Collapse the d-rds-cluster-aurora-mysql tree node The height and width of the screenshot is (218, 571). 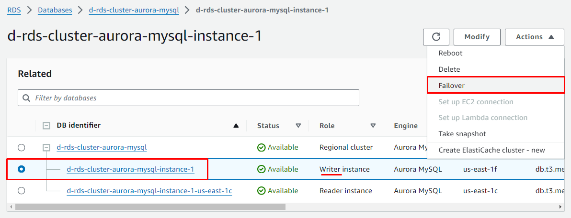pos(46,148)
